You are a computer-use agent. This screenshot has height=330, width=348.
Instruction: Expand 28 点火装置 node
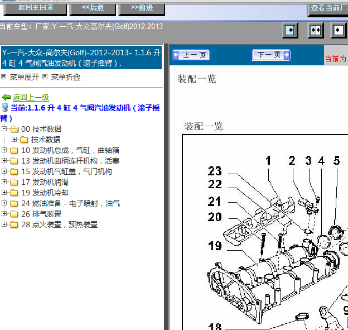click(x=4, y=224)
